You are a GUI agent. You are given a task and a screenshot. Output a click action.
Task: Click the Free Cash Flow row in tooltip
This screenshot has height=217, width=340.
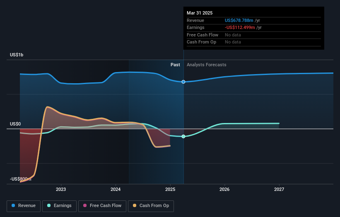coord(254,35)
